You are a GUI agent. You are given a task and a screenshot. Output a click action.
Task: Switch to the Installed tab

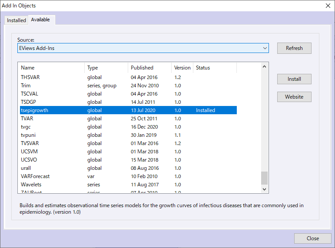click(17, 20)
